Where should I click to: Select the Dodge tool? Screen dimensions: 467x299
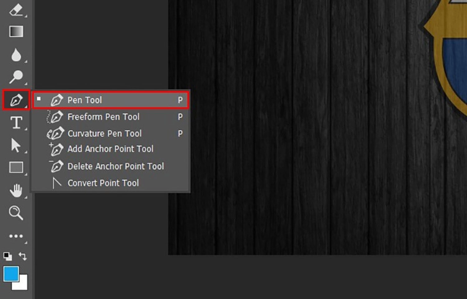[x=16, y=77]
